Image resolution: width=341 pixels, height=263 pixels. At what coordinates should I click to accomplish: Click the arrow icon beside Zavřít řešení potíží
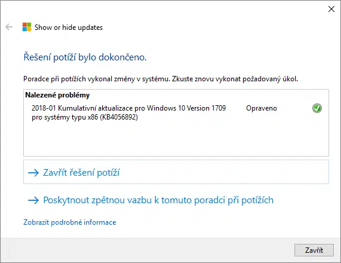pos(33,173)
